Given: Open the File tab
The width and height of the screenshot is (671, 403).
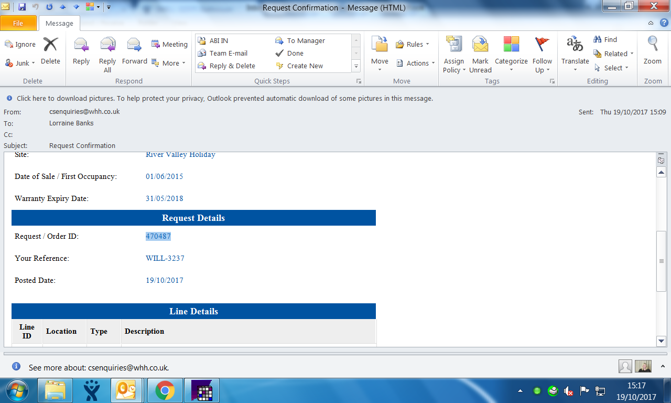Looking at the screenshot, I should tap(18, 23).
